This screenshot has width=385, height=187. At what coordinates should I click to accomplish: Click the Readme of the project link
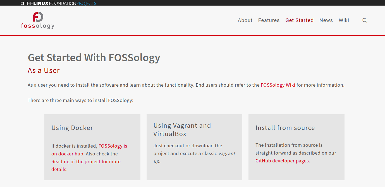coord(86,162)
